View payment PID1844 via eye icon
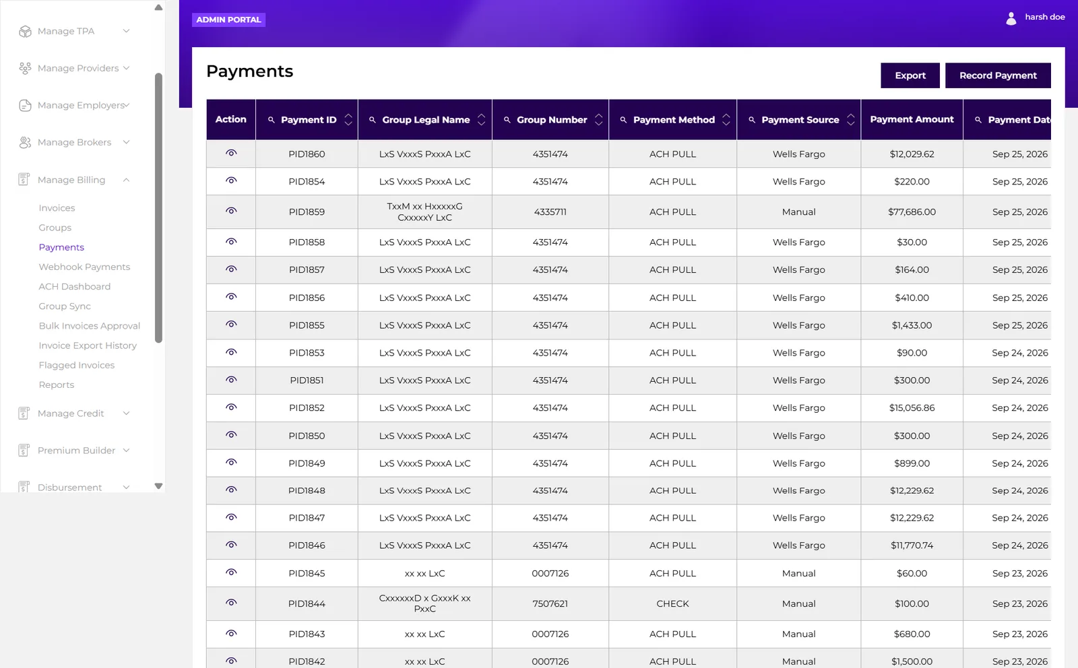The height and width of the screenshot is (668, 1078). click(x=231, y=603)
